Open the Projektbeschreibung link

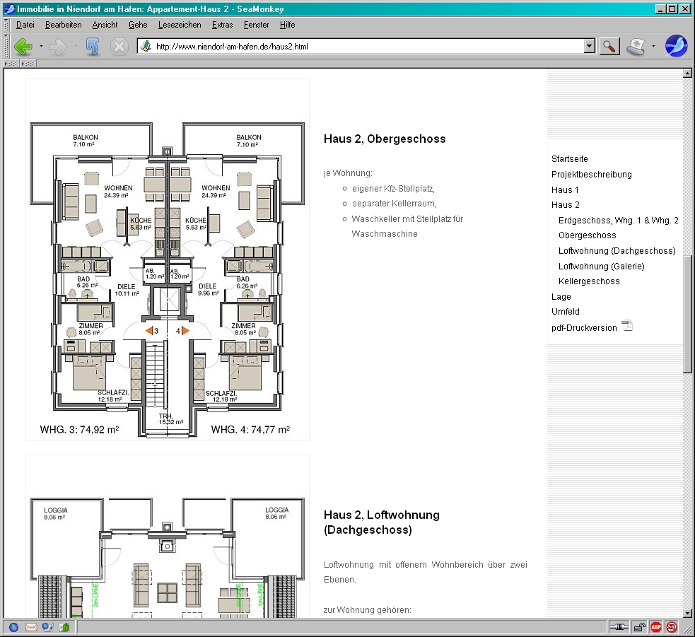pyautogui.click(x=591, y=175)
